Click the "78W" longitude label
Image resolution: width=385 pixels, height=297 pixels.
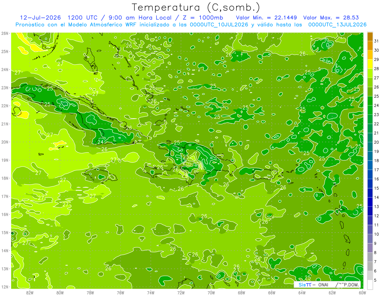[x=90, y=293]
